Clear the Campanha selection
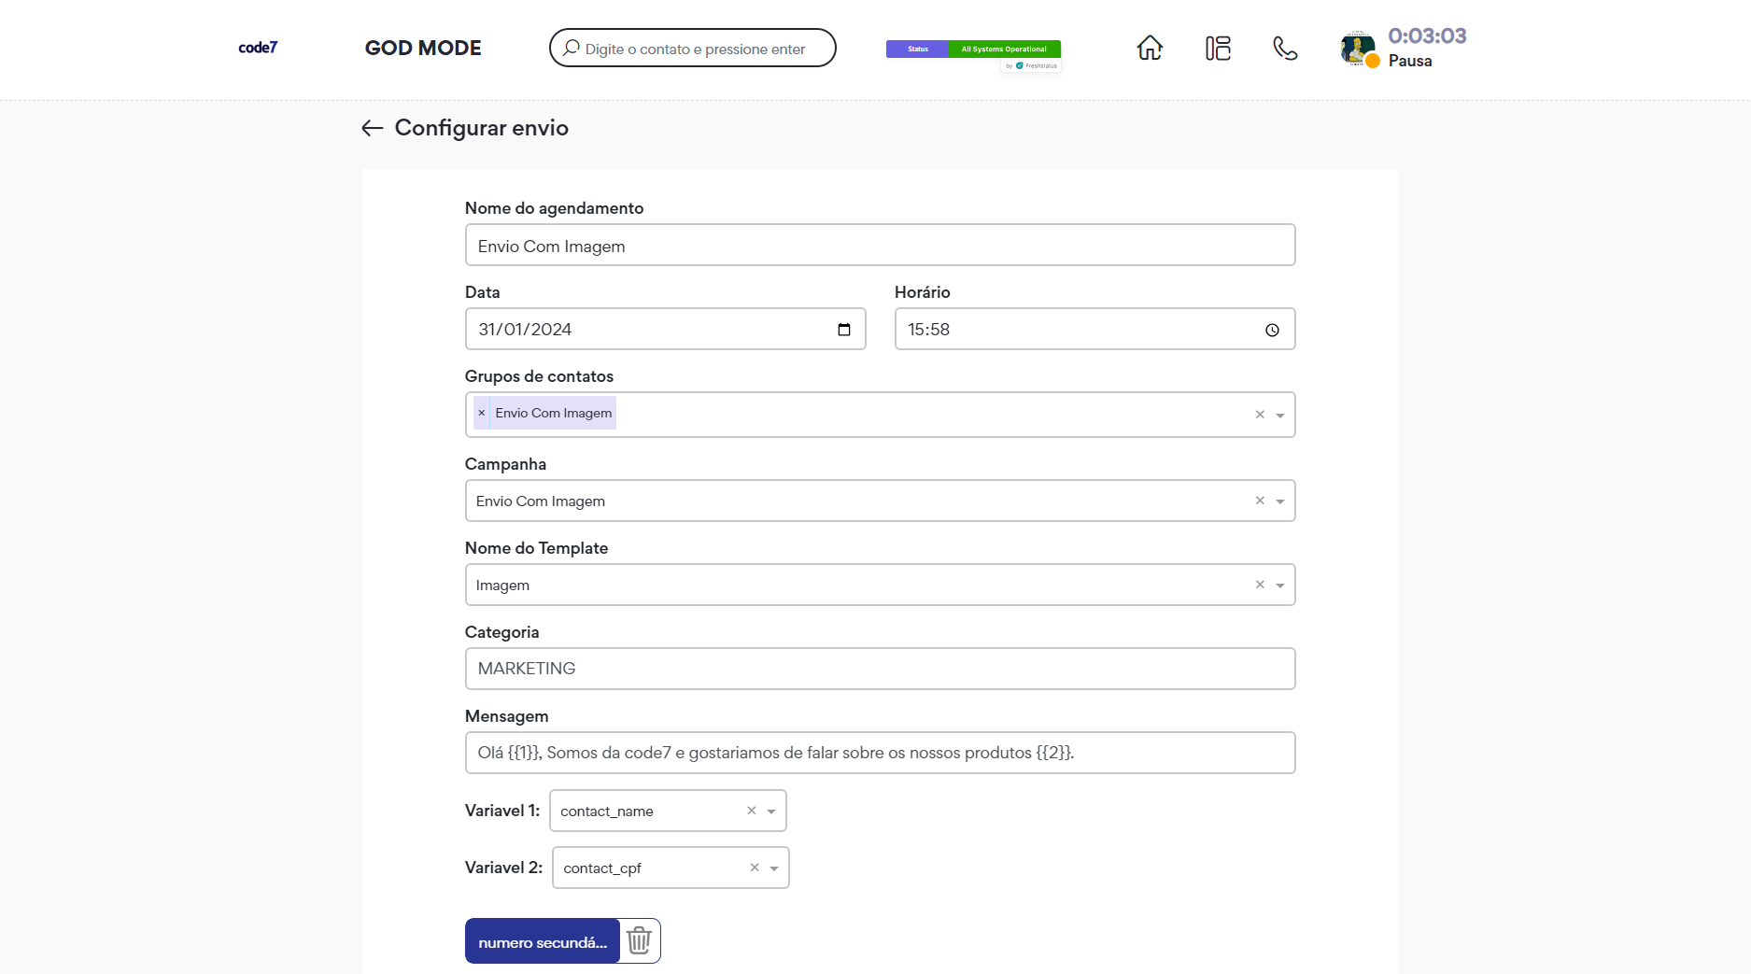Screen dimensions: 1751x974 click(1260, 501)
